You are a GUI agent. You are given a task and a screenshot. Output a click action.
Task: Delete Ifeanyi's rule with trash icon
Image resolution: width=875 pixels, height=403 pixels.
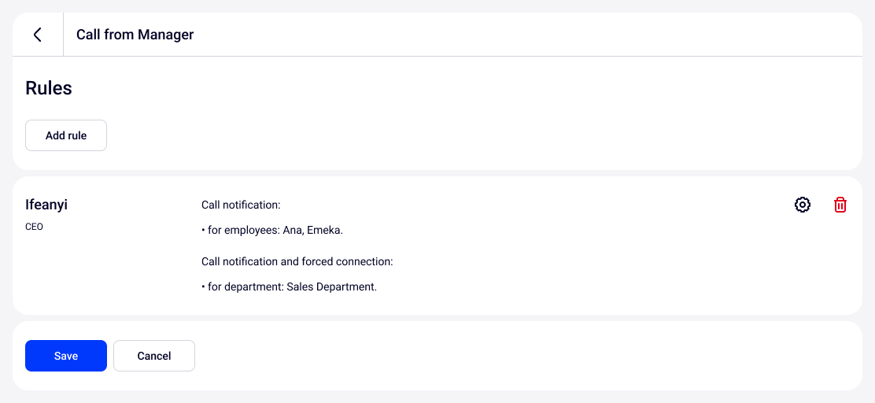pyautogui.click(x=840, y=205)
